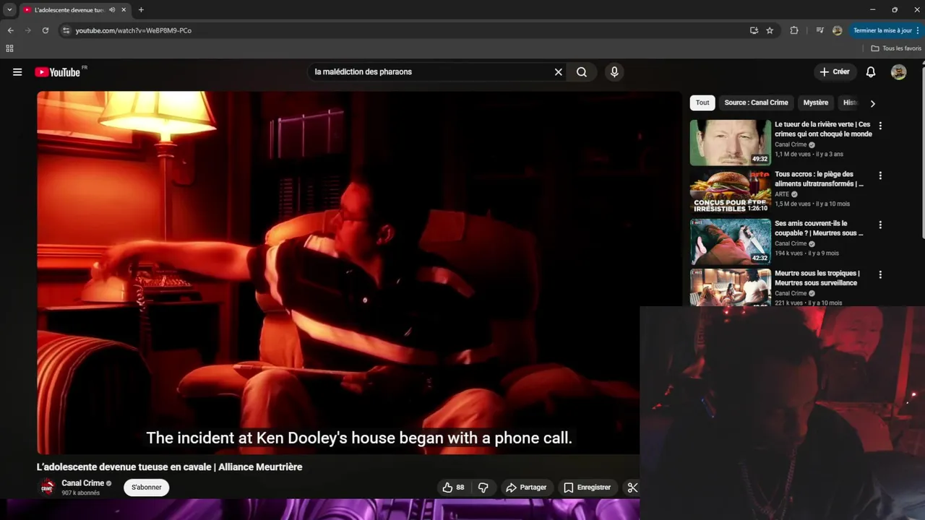Open options for Meurtre sous les tropiques

[880, 274]
